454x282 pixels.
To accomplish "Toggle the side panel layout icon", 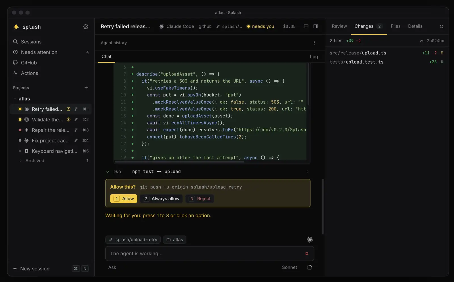I will click(316, 26).
